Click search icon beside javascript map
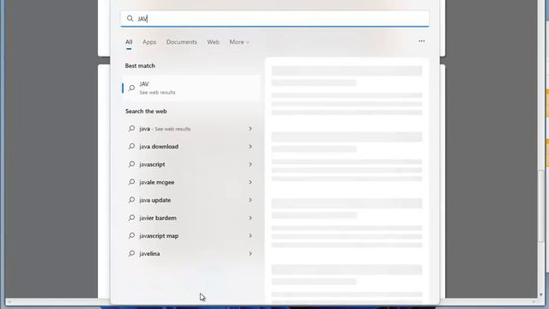This screenshot has width=549, height=309. click(x=131, y=235)
